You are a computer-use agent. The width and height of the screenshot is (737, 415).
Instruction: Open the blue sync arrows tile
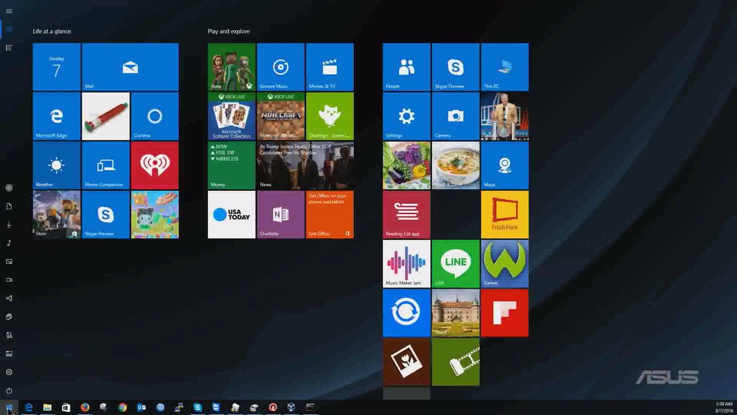[407, 313]
